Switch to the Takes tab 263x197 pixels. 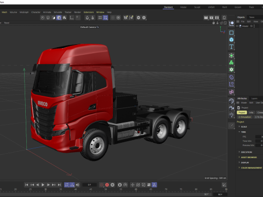pyautogui.click(x=251, y=17)
